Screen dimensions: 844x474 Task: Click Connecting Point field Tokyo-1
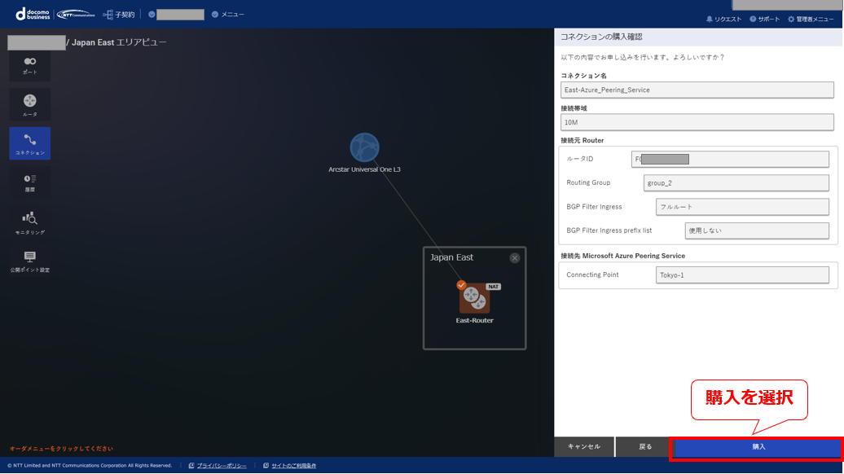(742, 275)
